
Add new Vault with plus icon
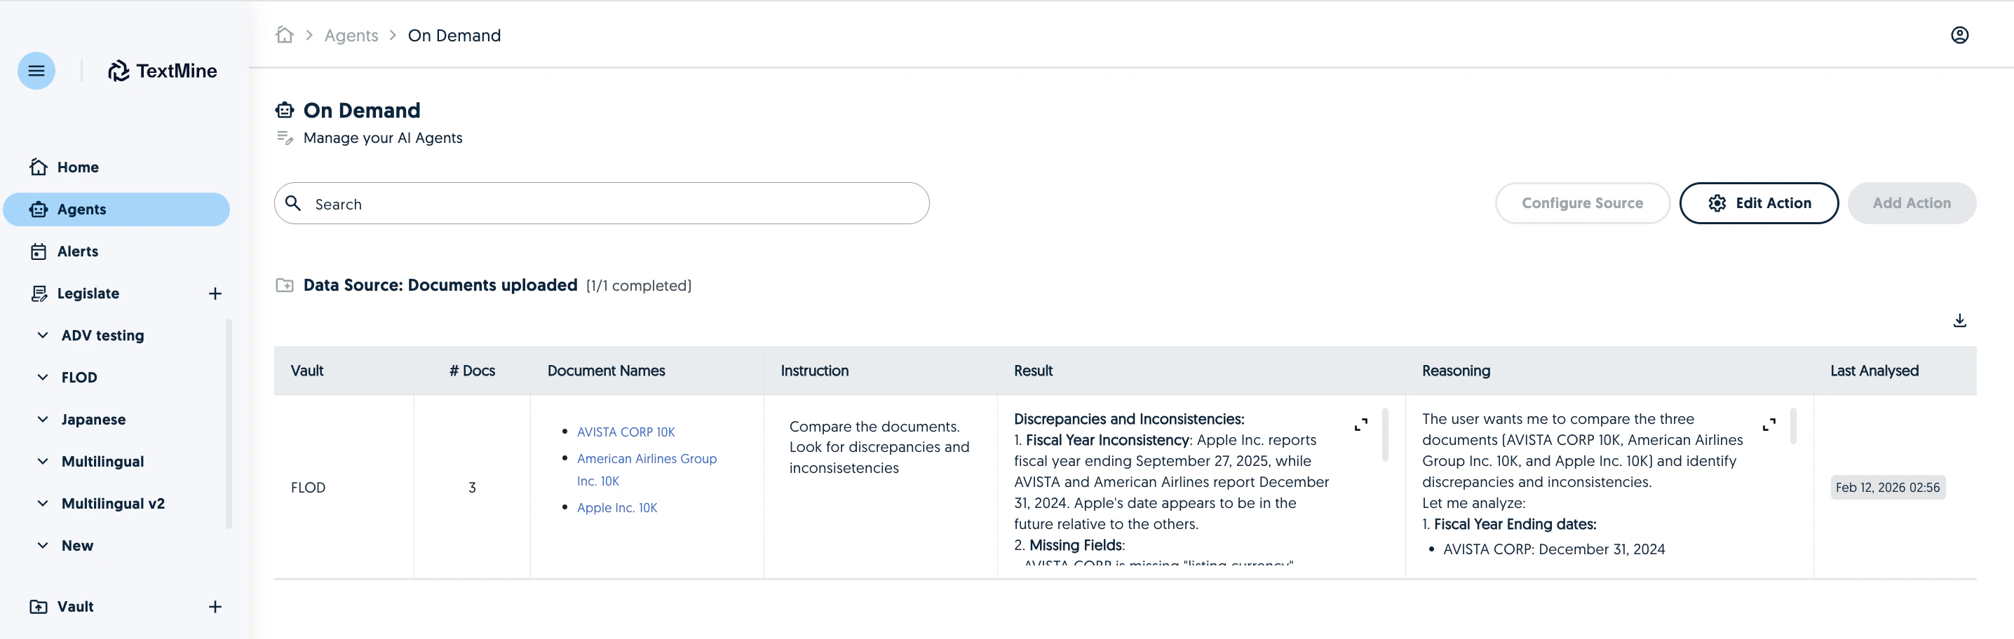pos(215,607)
